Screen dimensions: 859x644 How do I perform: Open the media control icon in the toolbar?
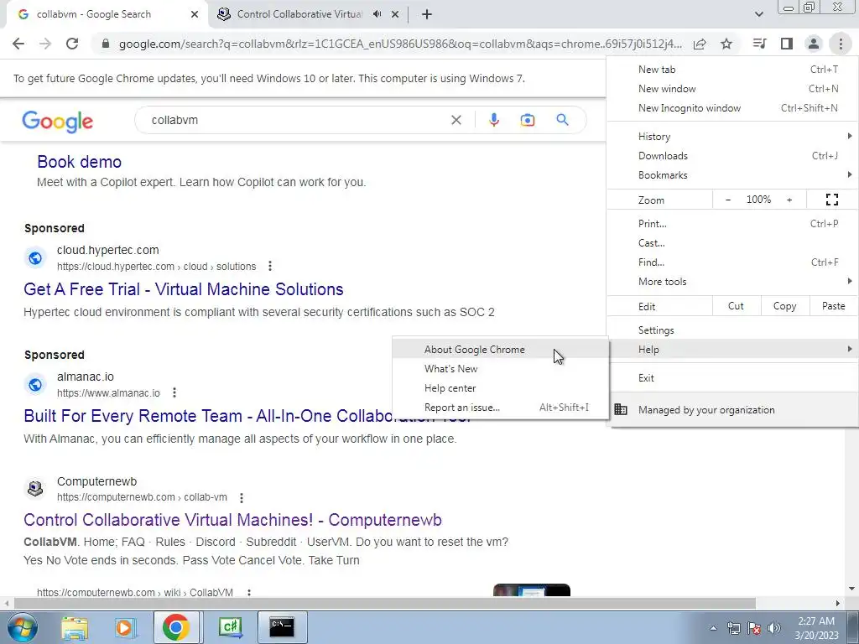tap(759, 44)
